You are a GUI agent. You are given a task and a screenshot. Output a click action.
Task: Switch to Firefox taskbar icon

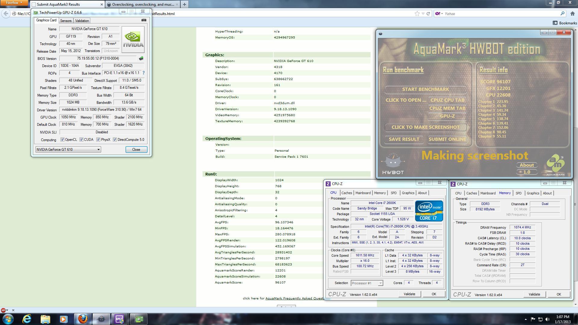click(x=82, y=319)
